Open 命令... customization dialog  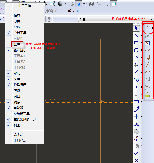[x=18, y=135]
